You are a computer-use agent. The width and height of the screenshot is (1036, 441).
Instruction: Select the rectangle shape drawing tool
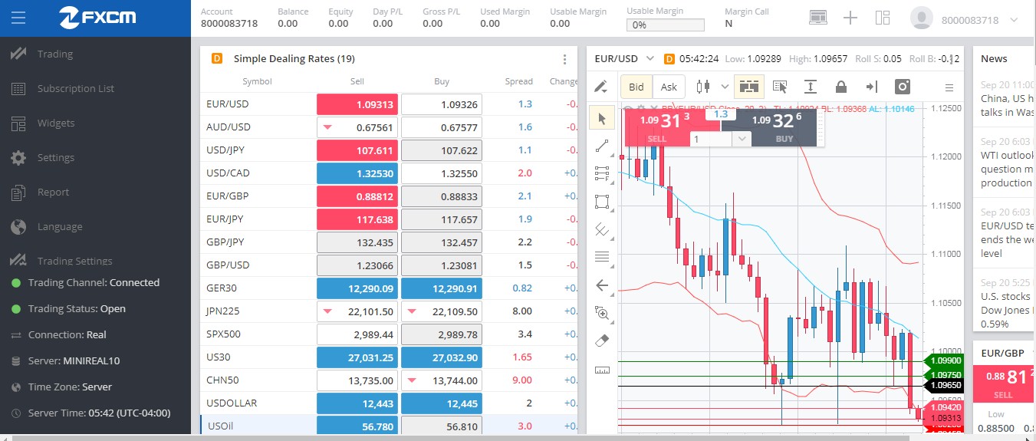click(602, 202)
